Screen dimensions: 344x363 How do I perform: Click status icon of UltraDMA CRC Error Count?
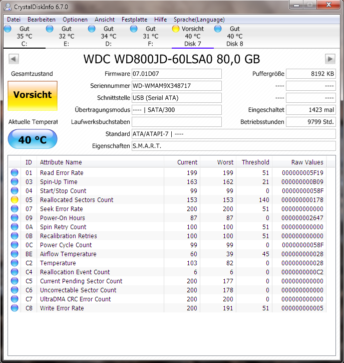point(15,299)
